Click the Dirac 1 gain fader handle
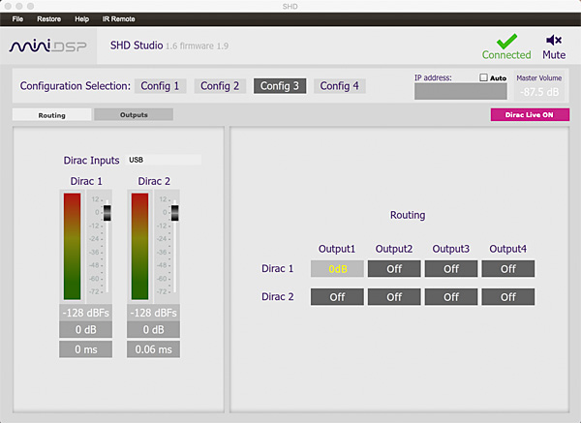This screenshot has width=581, height=423. coord(107,213)
